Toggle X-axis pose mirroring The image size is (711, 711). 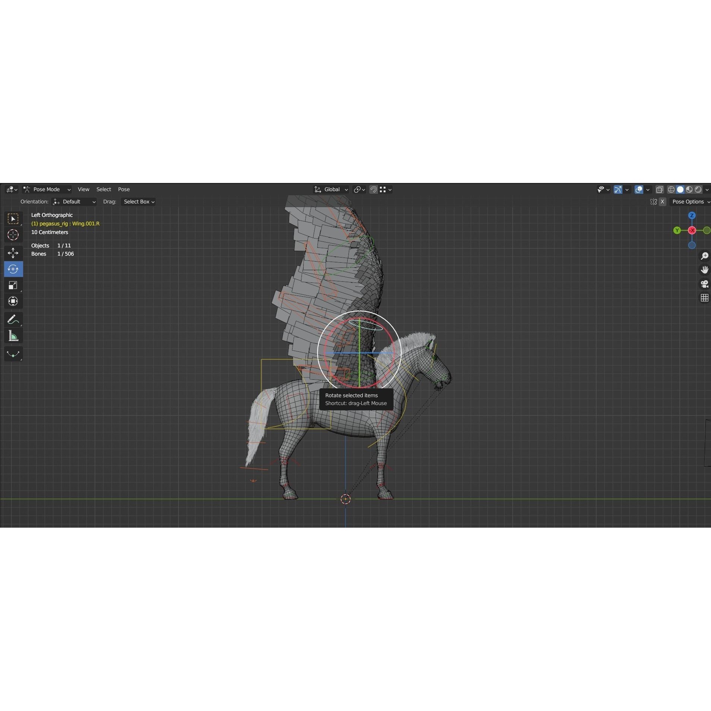(663, 202)
